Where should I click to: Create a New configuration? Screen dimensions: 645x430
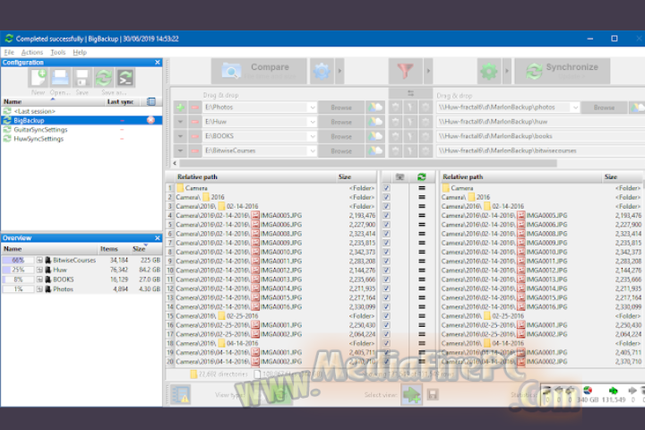click(38, 78)
